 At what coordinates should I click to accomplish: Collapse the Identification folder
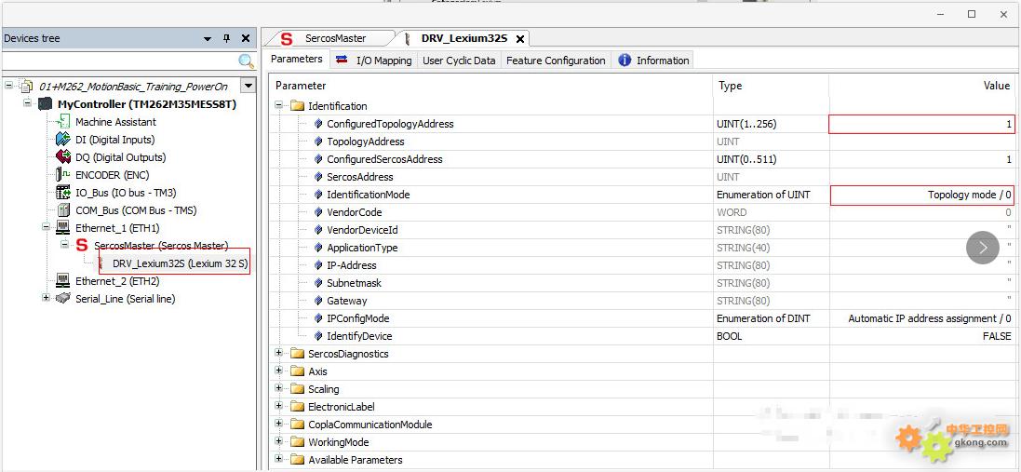(x=279, y=105)
